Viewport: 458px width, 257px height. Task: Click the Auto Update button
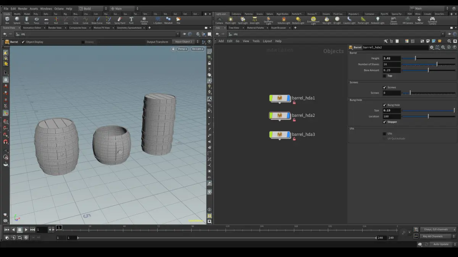pos(441,244)
